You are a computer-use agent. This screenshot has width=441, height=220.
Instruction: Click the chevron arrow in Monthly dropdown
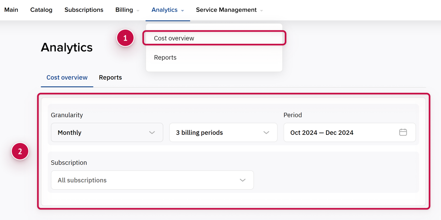[x=152, y=133]
